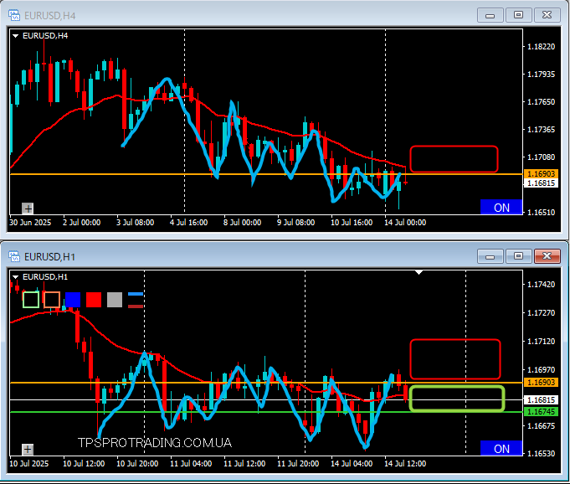Click the orange outlined square button
This screenshot has height=484, width=570.
[52, 300]
